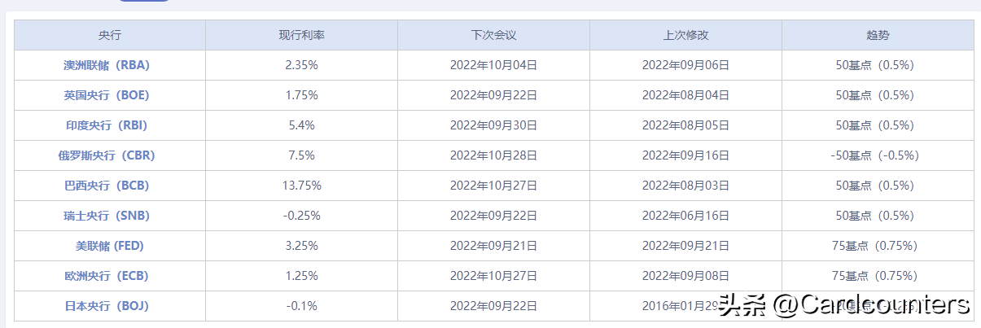981x328 pixels.
Task: Open the 日本央行 (BOJ) link
Action: click(110, 306)
